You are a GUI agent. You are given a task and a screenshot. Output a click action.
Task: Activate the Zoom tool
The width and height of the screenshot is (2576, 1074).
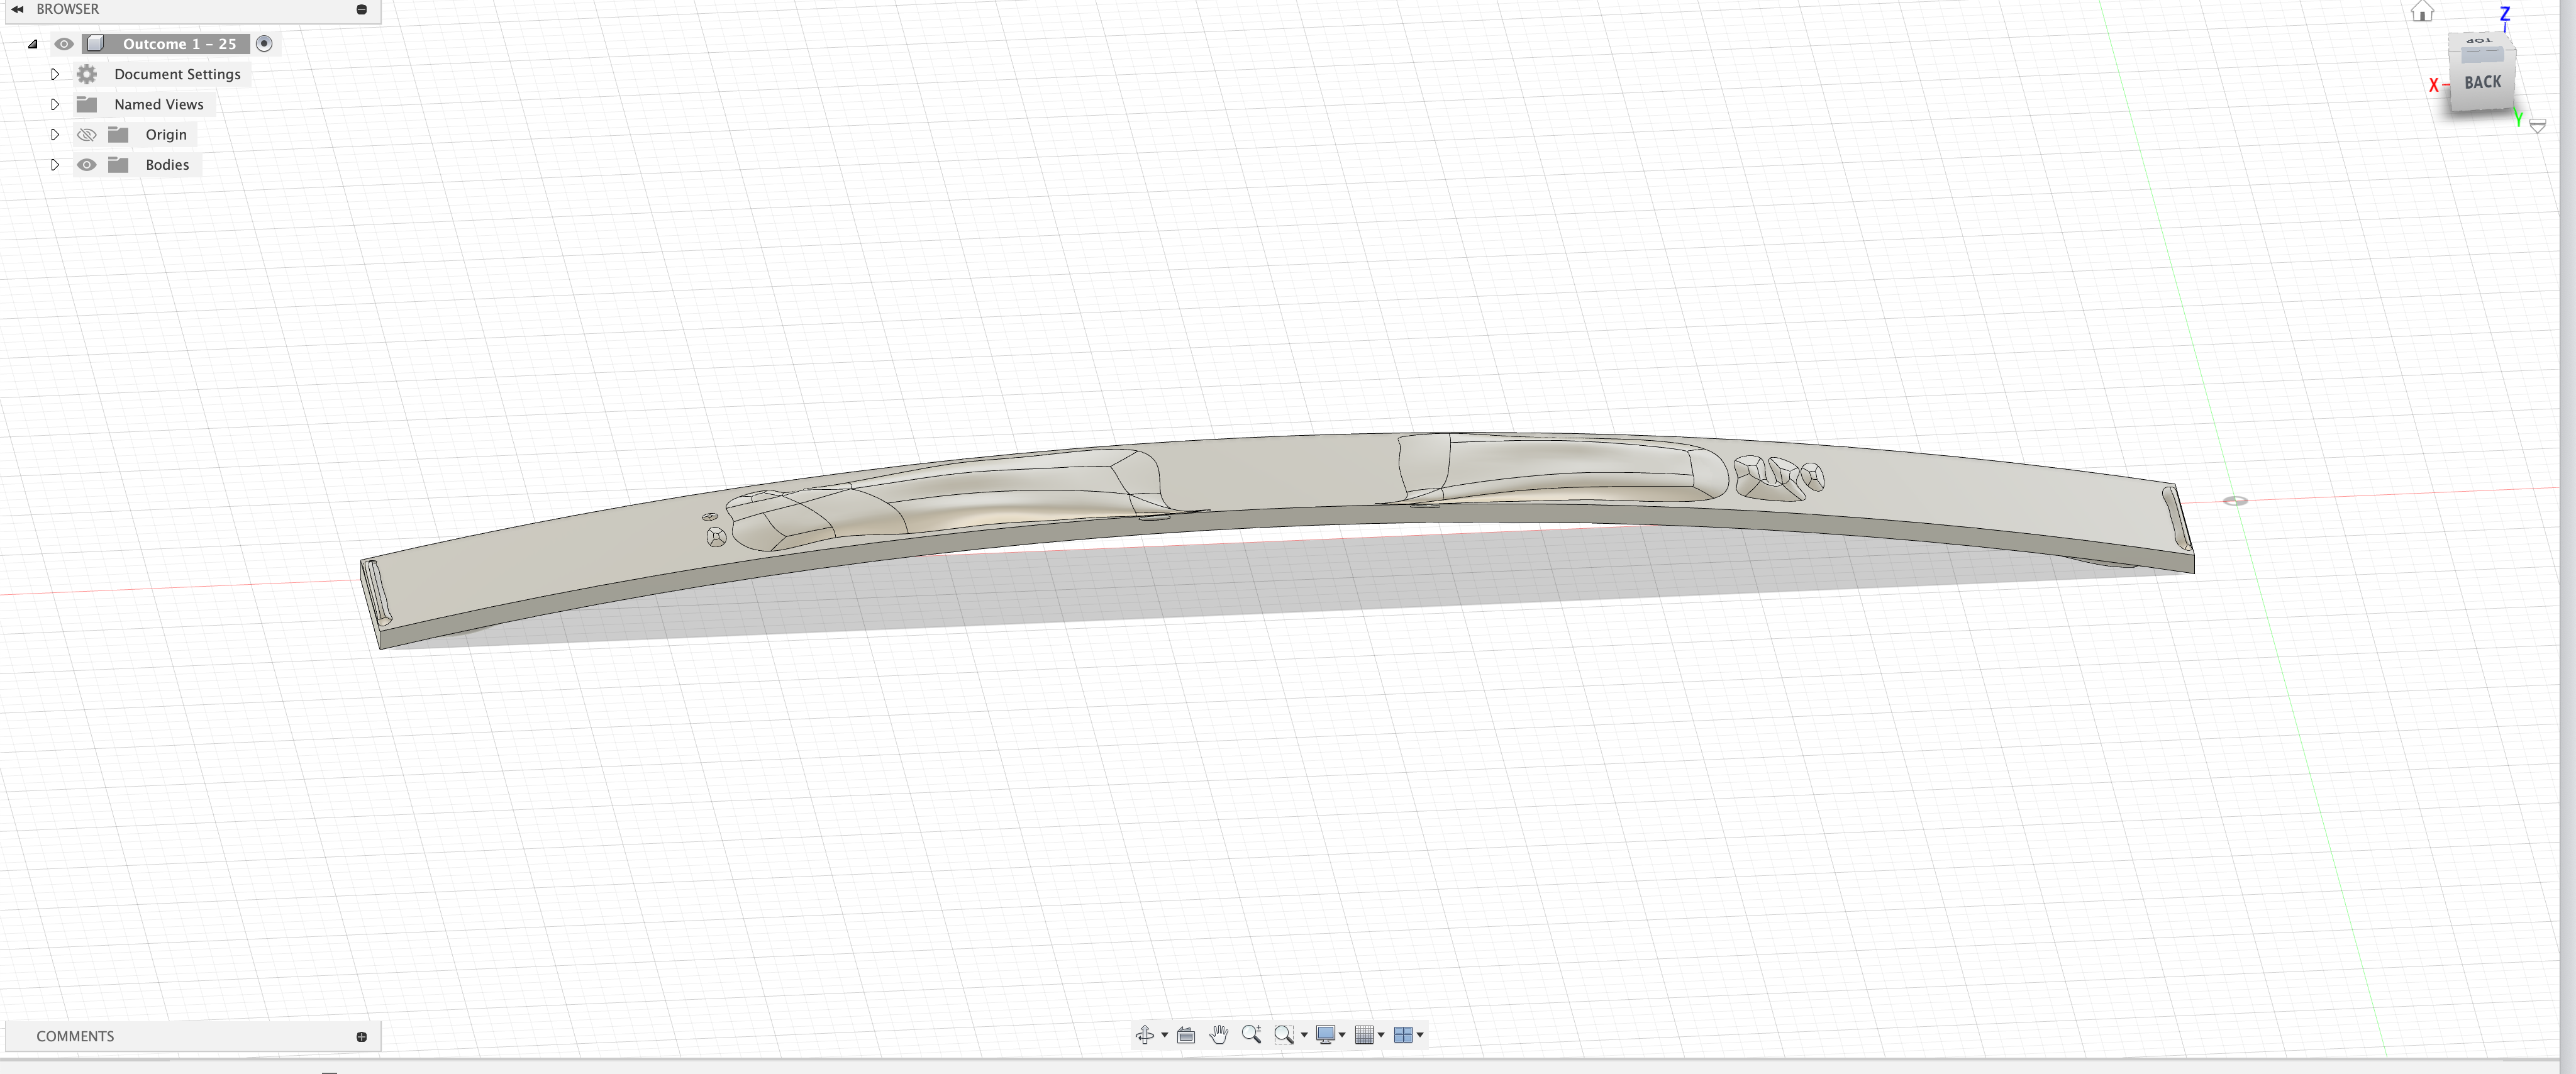(x=1251, y=1035)
